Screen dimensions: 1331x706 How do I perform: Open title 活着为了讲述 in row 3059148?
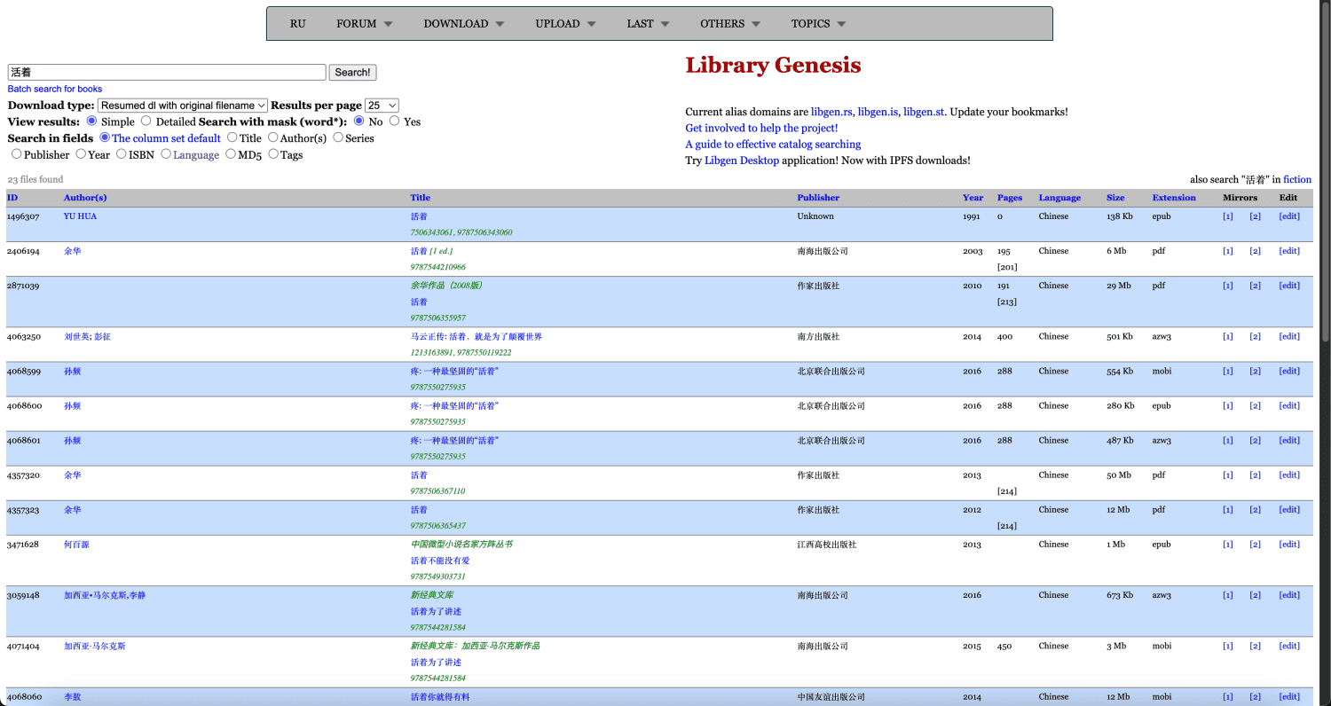coord(436,612)
